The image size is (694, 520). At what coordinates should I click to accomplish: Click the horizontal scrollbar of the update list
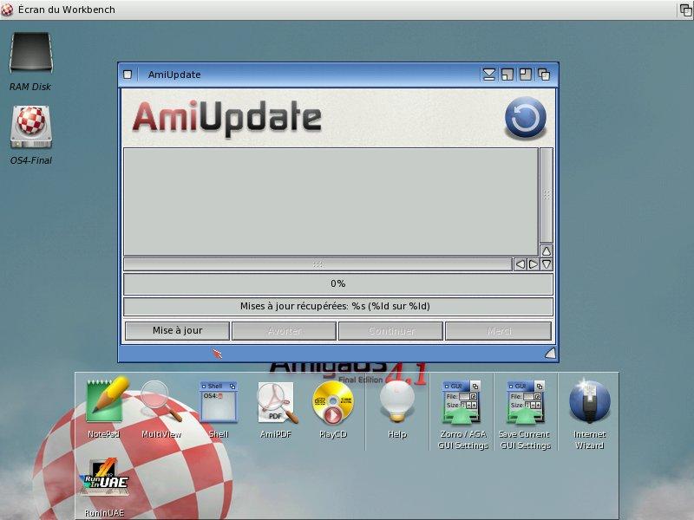pos(318,264)
